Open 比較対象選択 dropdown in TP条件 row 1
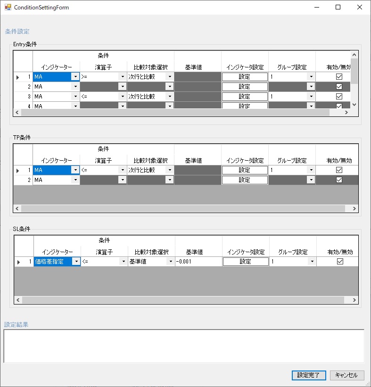The image size is (371, 387). tap(169, 170)
